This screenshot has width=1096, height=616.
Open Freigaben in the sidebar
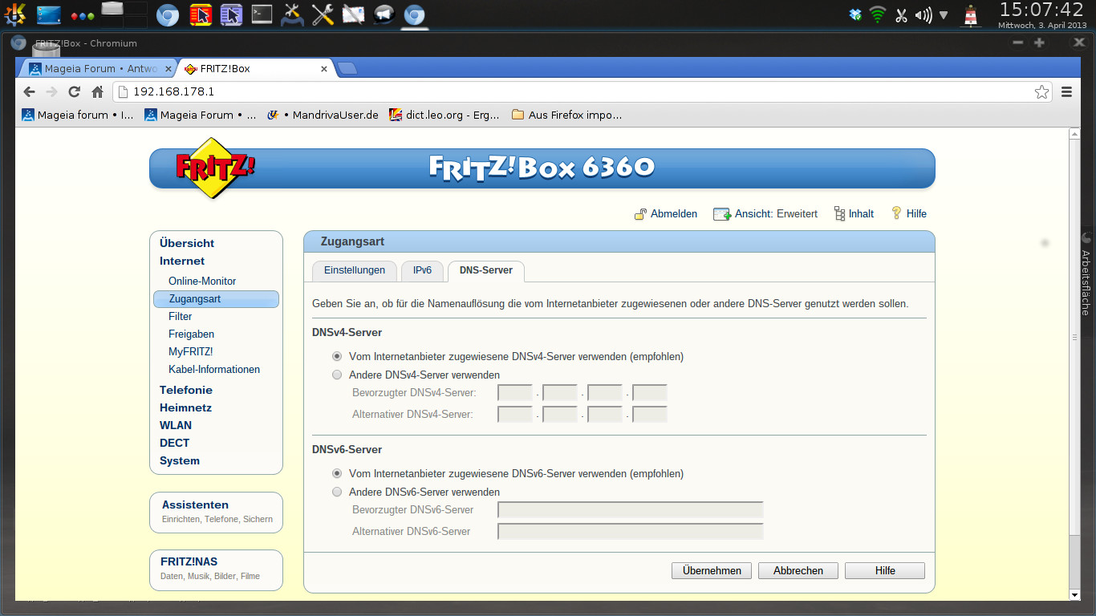[x=191, y=334]
